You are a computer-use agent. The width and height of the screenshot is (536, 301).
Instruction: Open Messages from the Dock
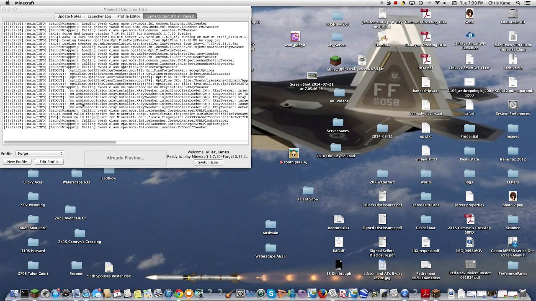96,293
